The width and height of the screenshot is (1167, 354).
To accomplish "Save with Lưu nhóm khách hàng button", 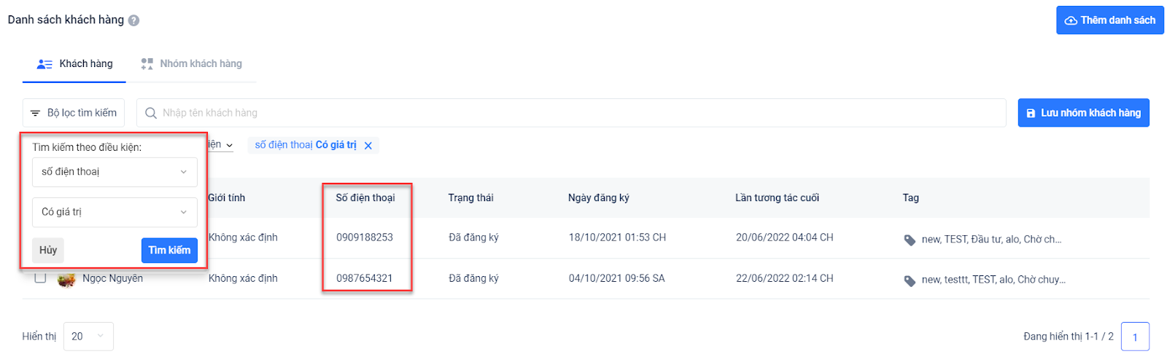I will coord(1083,113).
